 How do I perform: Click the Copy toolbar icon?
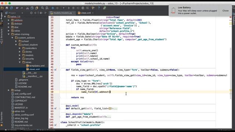(x=32, y=8)
